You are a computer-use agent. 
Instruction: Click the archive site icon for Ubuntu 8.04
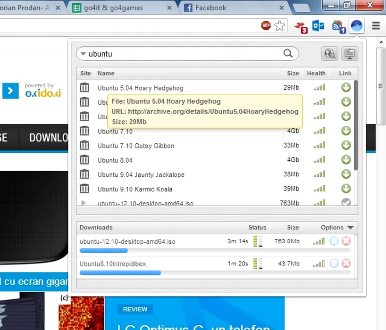point(84,160)
